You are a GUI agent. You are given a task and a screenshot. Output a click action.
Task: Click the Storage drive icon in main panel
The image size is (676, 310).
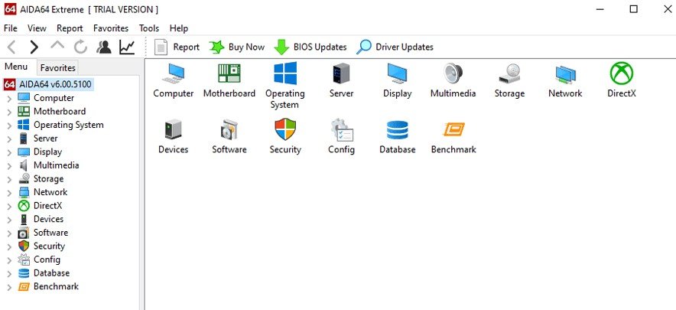(509, 75)
